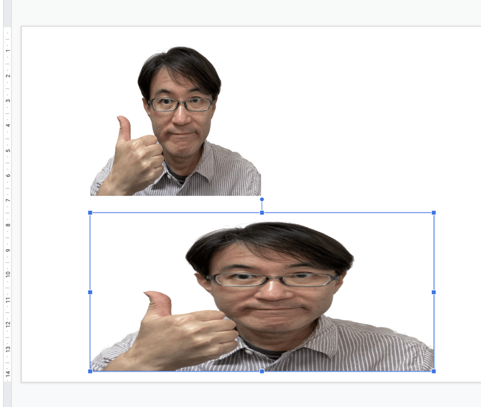Select the top-left corner resize handle
481x407 pixels.
pyautogui.click(x=89, y=212)
